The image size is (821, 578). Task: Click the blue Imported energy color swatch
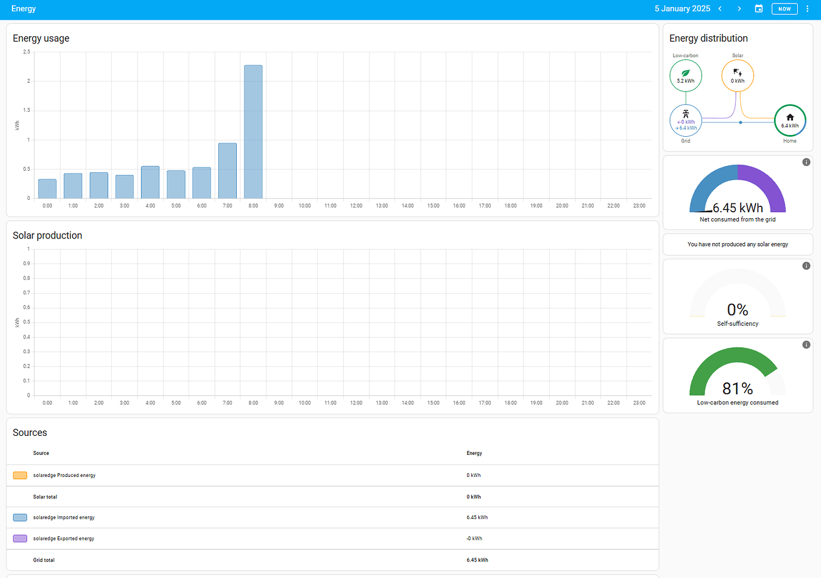coord(20,517)
